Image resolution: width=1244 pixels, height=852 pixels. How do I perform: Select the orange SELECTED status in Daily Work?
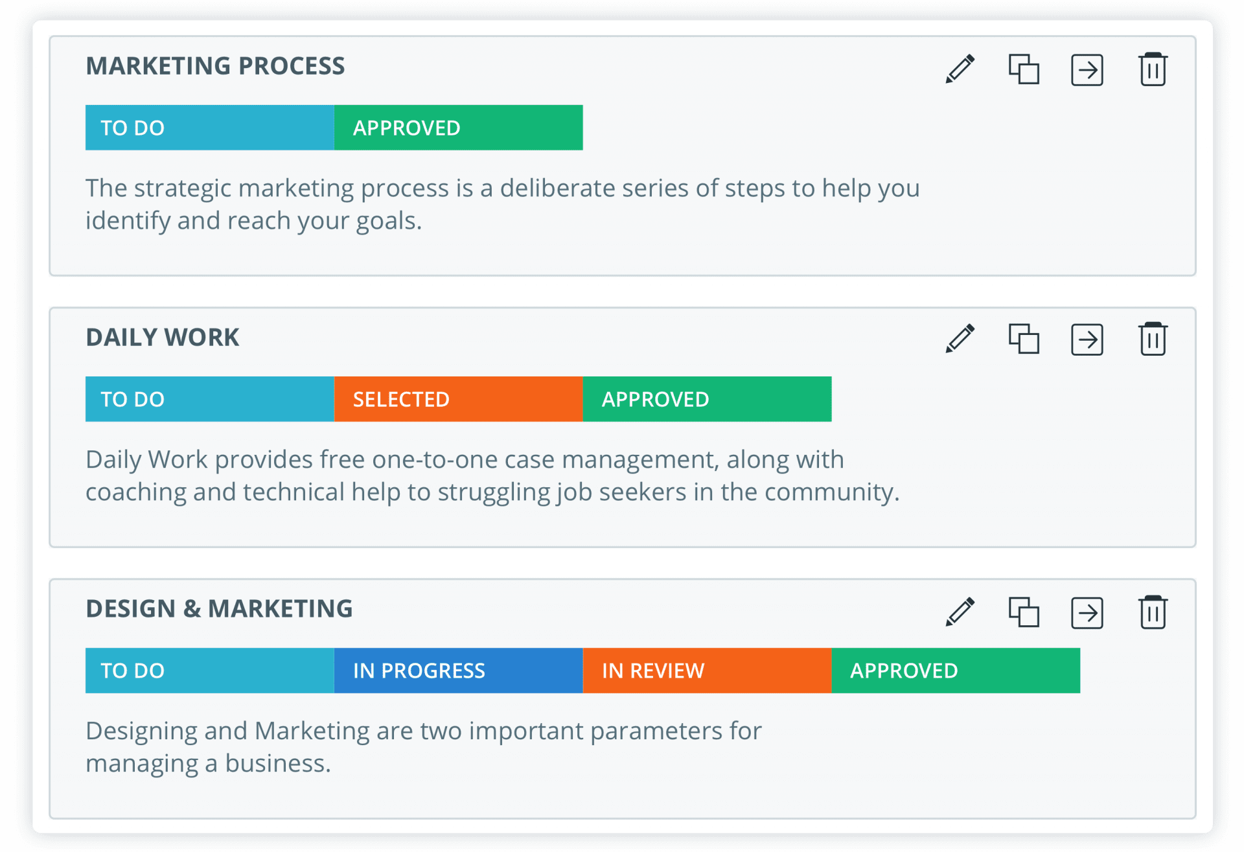[x=458, y=399]
